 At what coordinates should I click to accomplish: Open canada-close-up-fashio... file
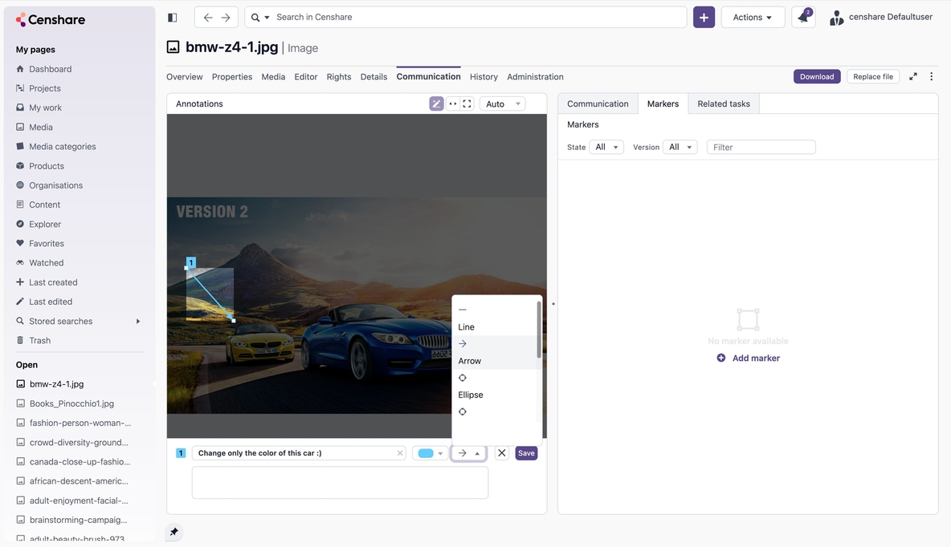pyautogui.click(x=80, y=462)
